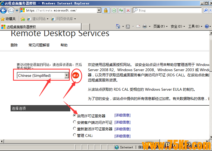Image resolution: width=212 pixels, height=151 pixels.
Task: Open a new blank tab
Action: click(86, 27)
